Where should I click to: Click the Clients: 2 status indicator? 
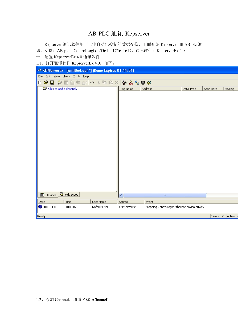pyautogui.click(x=217, y=216)
